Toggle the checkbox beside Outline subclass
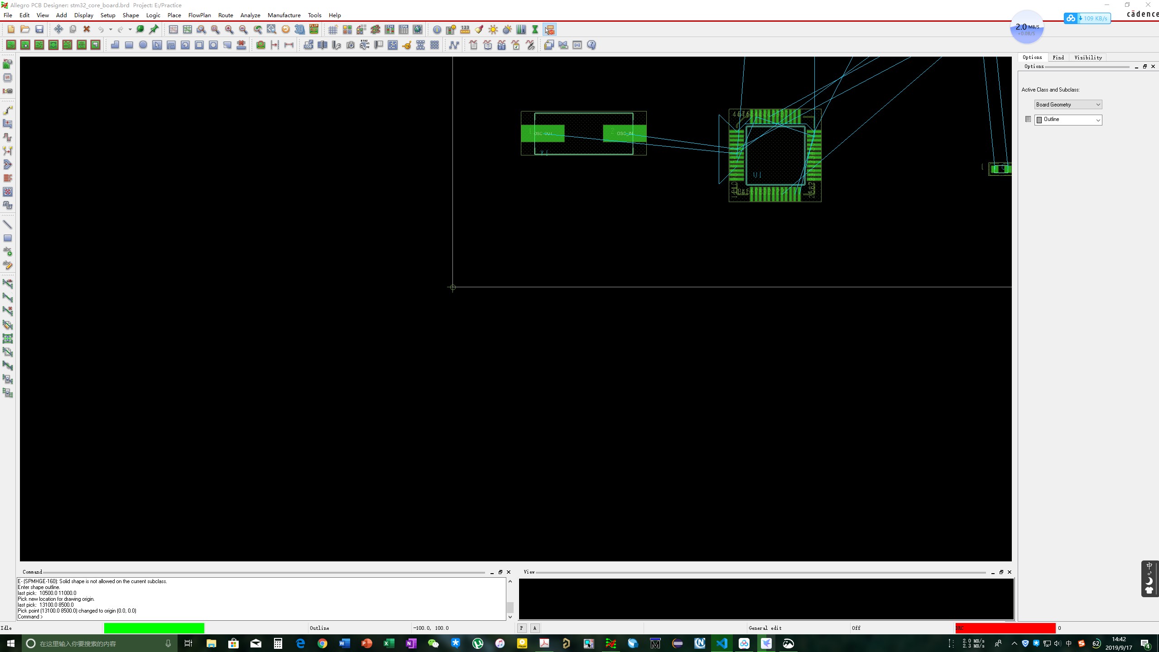The height and width of the screenshot is (652, 1159). [1028, 119]
